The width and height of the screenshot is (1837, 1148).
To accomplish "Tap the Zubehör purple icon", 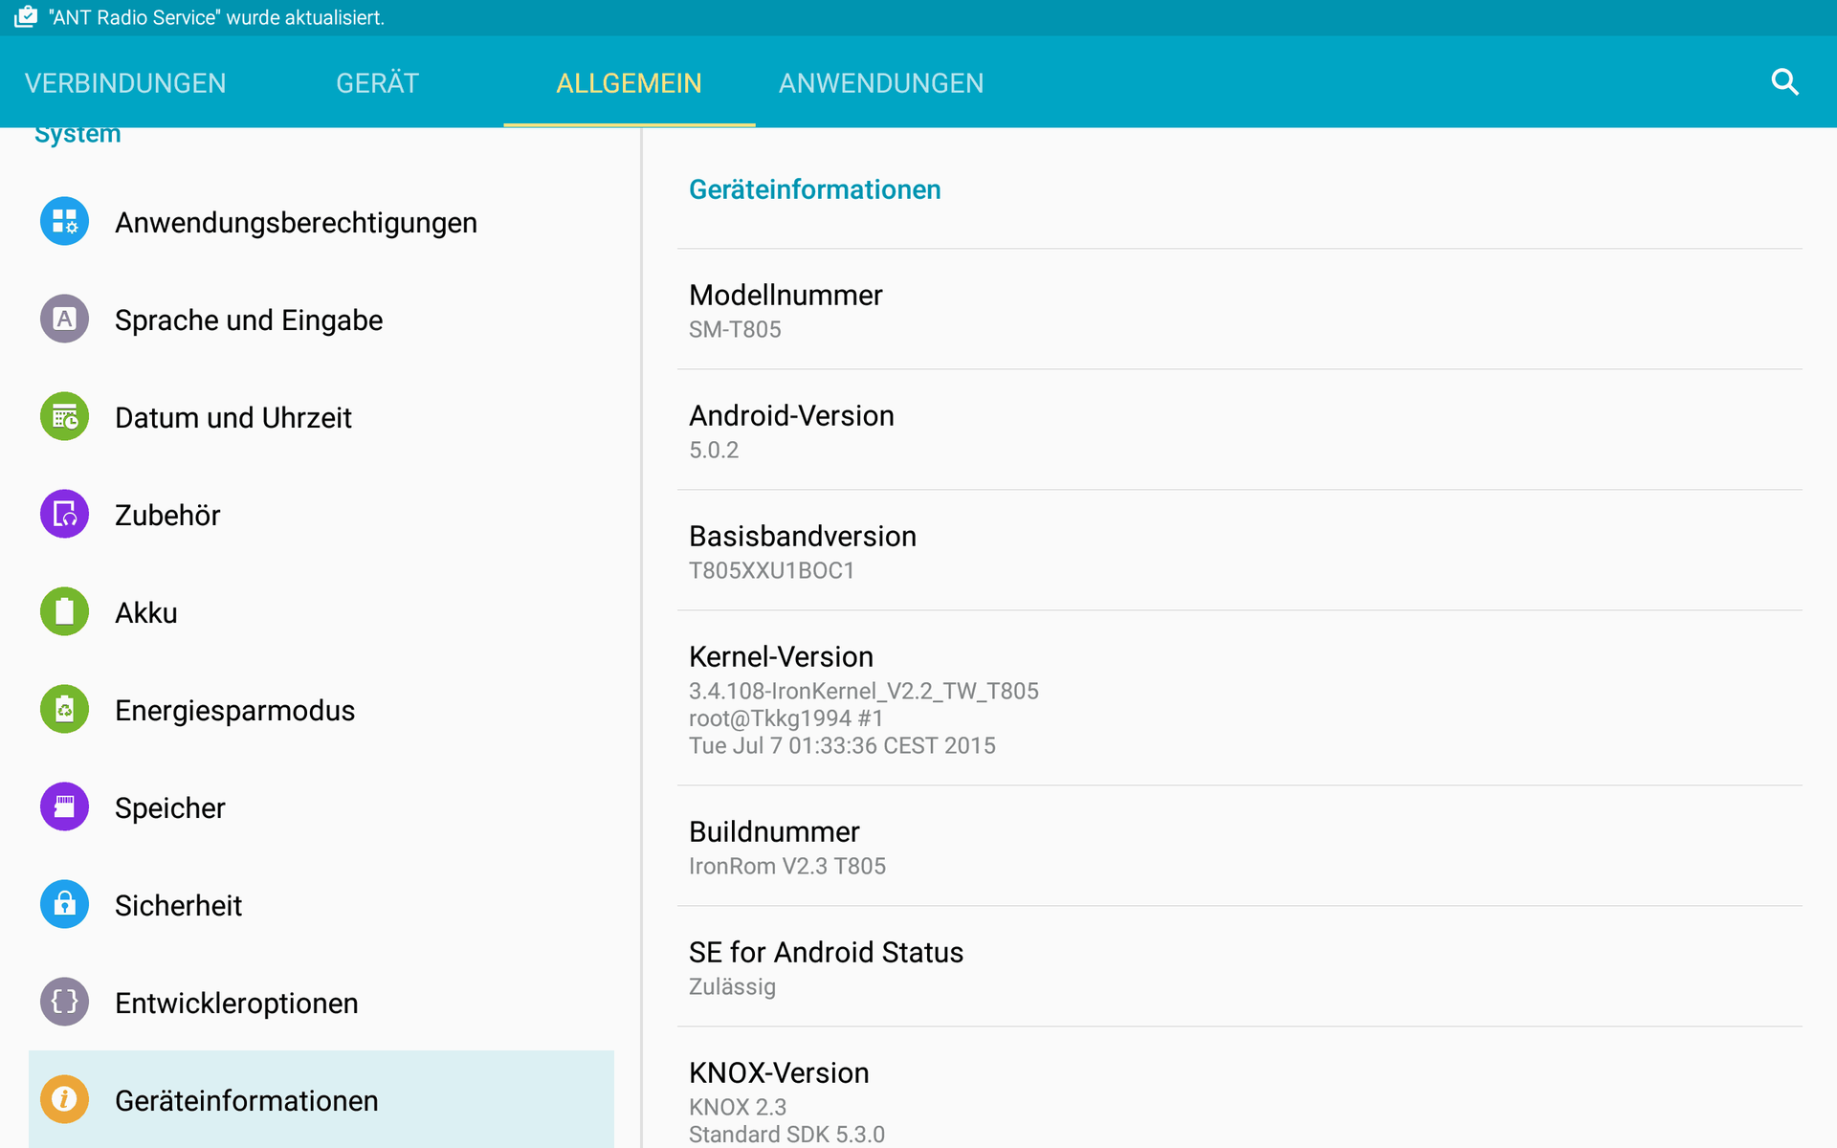I will (64, 515).
